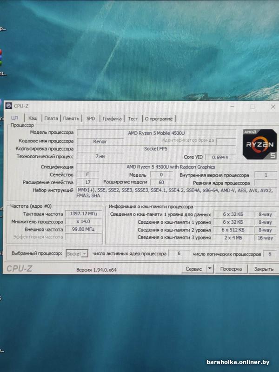Click the Эффективная частота empty field
The width and height of the screenshot is (279, 372).
coord(84,237)
